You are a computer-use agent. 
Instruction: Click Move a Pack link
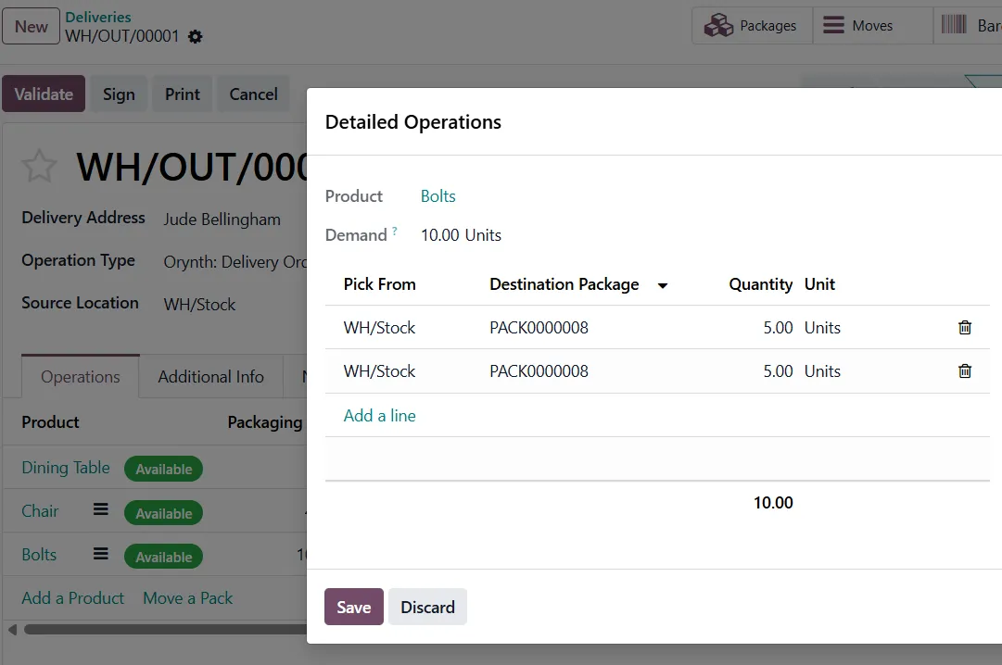pos(188,598)
